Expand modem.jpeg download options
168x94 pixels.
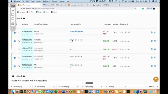[30, 86]
